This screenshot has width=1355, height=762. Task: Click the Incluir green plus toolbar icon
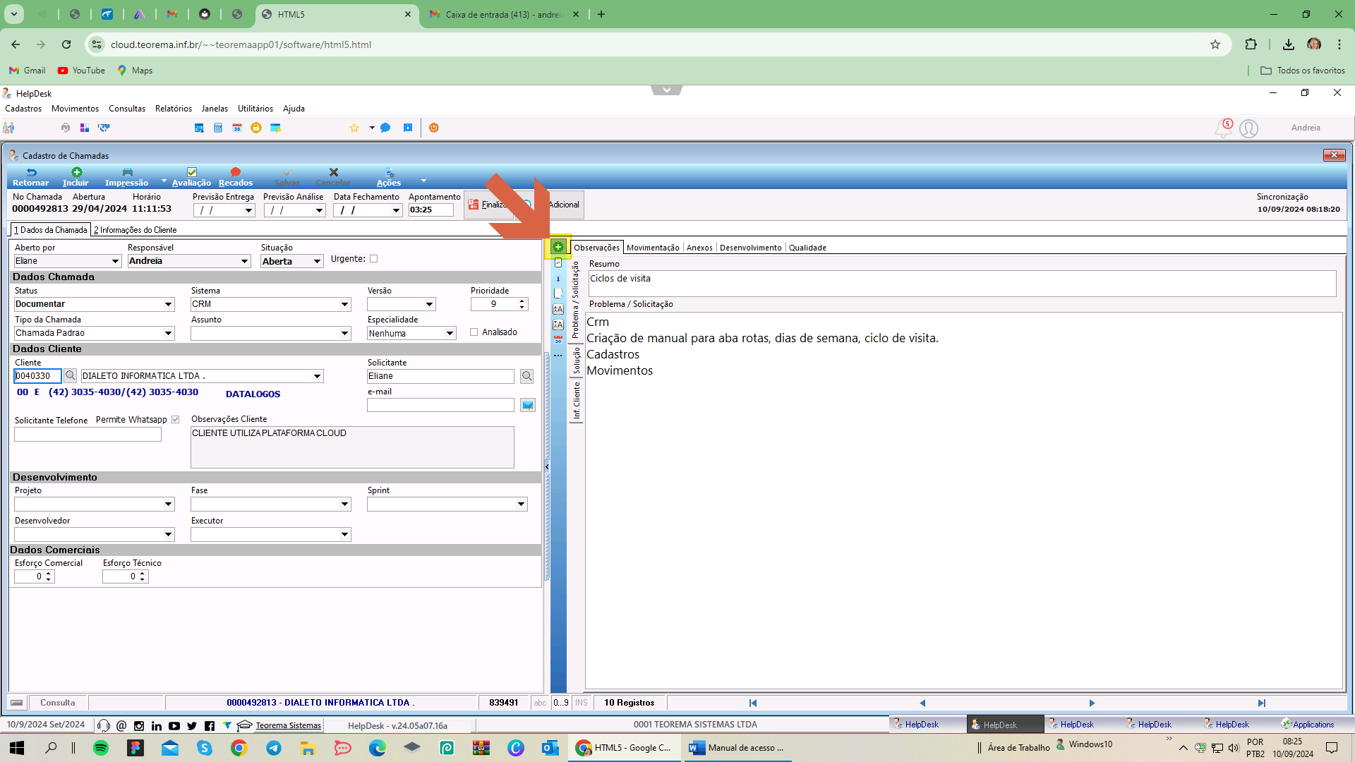(76, 172)
